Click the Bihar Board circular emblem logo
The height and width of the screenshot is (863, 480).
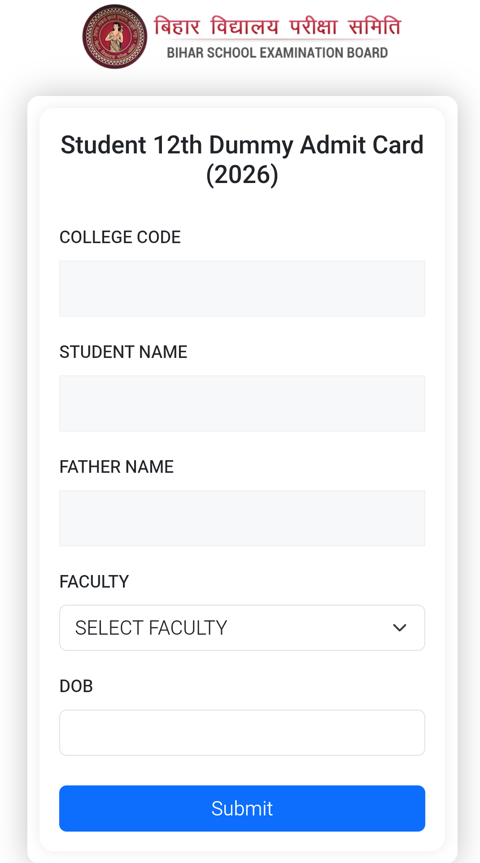115,37
